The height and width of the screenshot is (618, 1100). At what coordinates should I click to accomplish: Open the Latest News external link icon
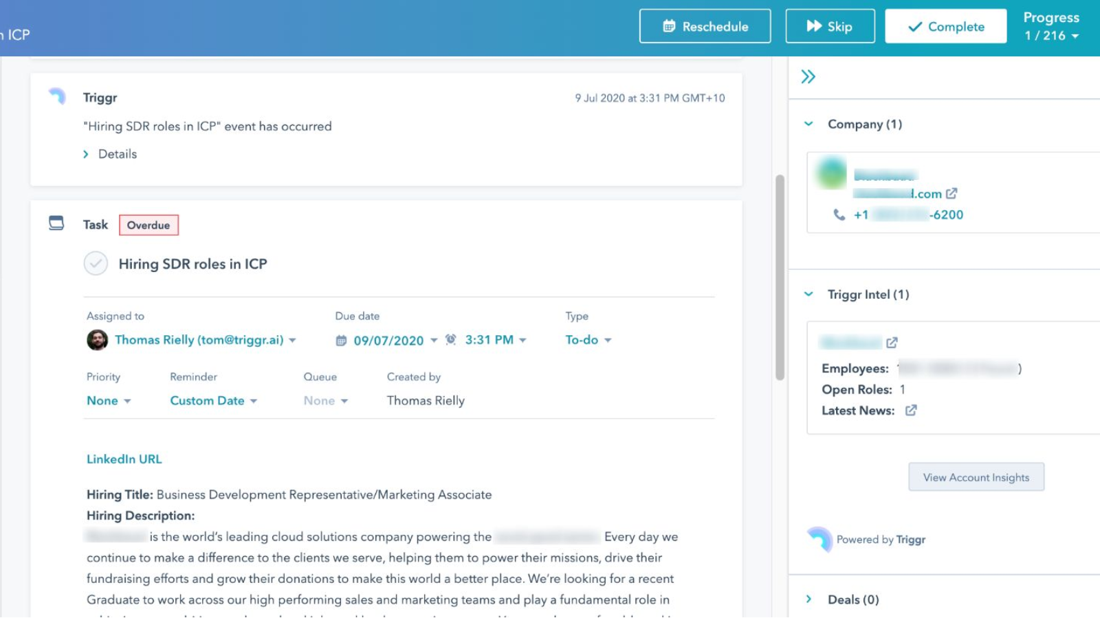point(911,411)
